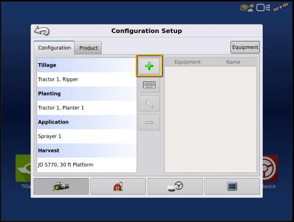Open the GPS steering wheel tab
The height and width of the screenshot is (222, 294).
tap(175, 186)
